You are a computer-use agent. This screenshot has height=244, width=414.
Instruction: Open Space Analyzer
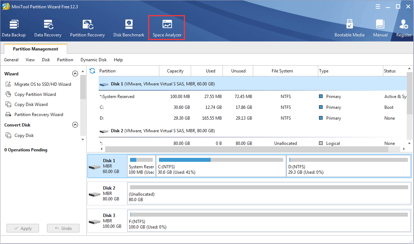167,28
